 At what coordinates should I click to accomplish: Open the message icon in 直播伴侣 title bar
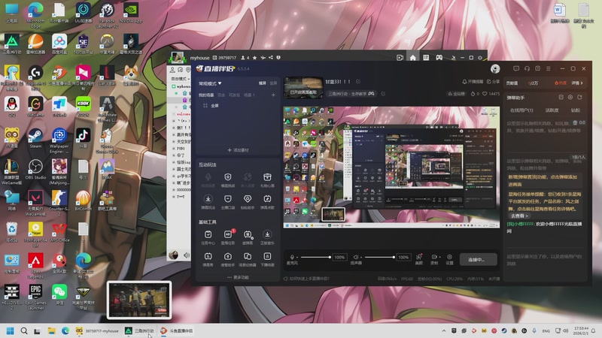click(x=516, y=68)
